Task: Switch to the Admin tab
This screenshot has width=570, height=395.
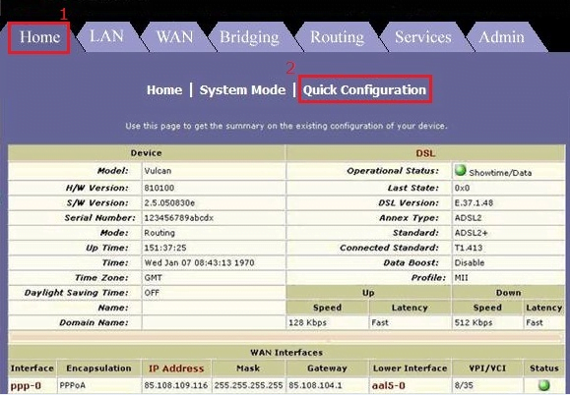Action: (x=501, y=37)
